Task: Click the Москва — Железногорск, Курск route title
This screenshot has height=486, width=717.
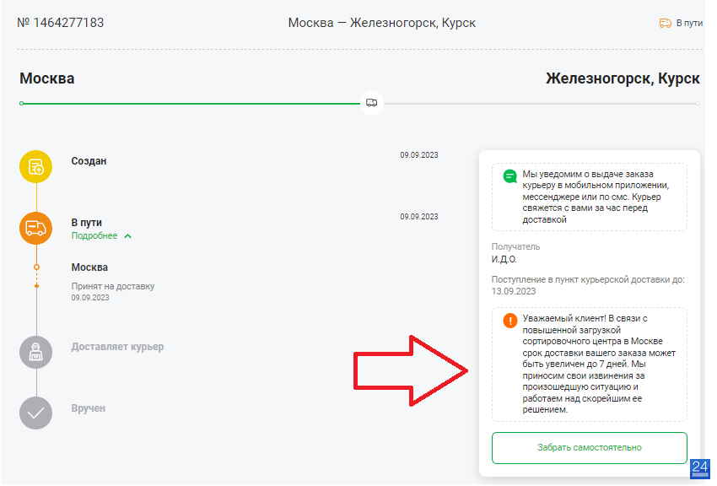Action: click(x=382, y=23)
